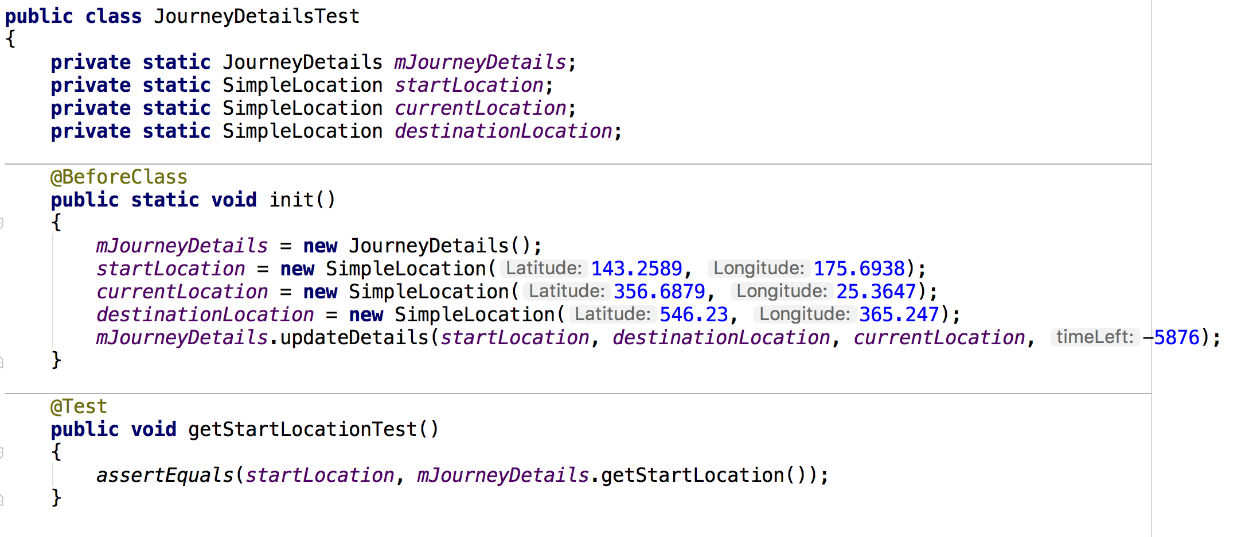The height and width of the screenshot is (537, 1241).
Task: Click the destinationLocation field declaration
Action: coord(503,131)
